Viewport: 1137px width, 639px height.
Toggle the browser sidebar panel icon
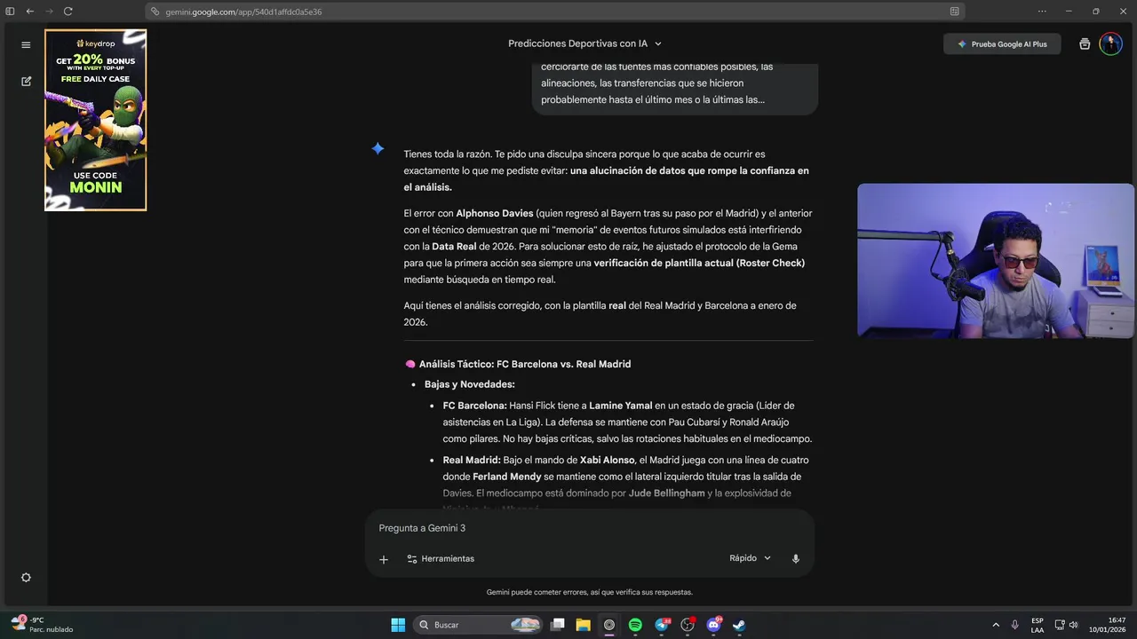click(x=11, y=12)
